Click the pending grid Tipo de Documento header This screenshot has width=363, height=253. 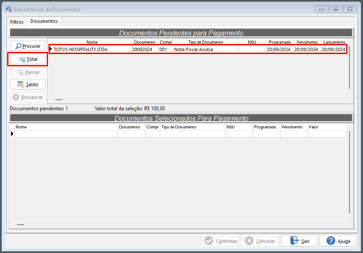pos(206,42)
